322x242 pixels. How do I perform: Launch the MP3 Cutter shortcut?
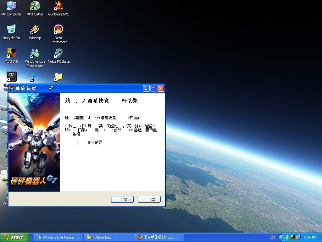pyautogui.click(x=35, y=6)
